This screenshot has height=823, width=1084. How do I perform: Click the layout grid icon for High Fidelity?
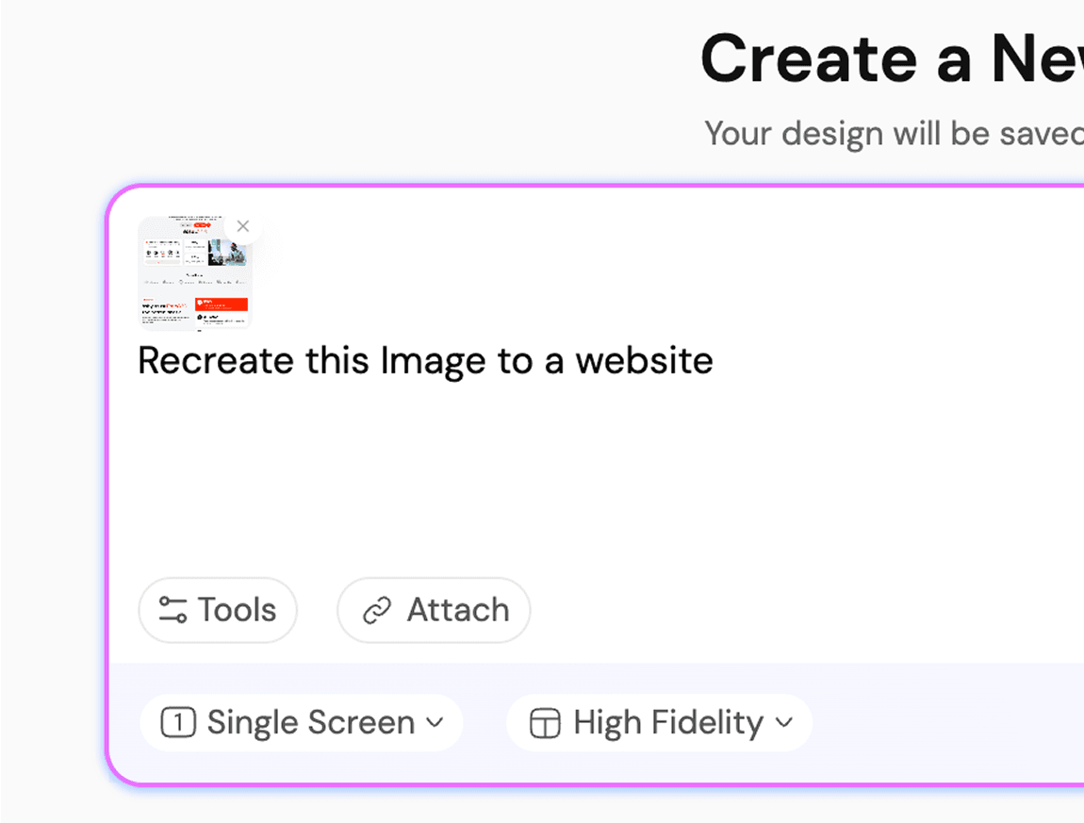[x=545, y=724]
